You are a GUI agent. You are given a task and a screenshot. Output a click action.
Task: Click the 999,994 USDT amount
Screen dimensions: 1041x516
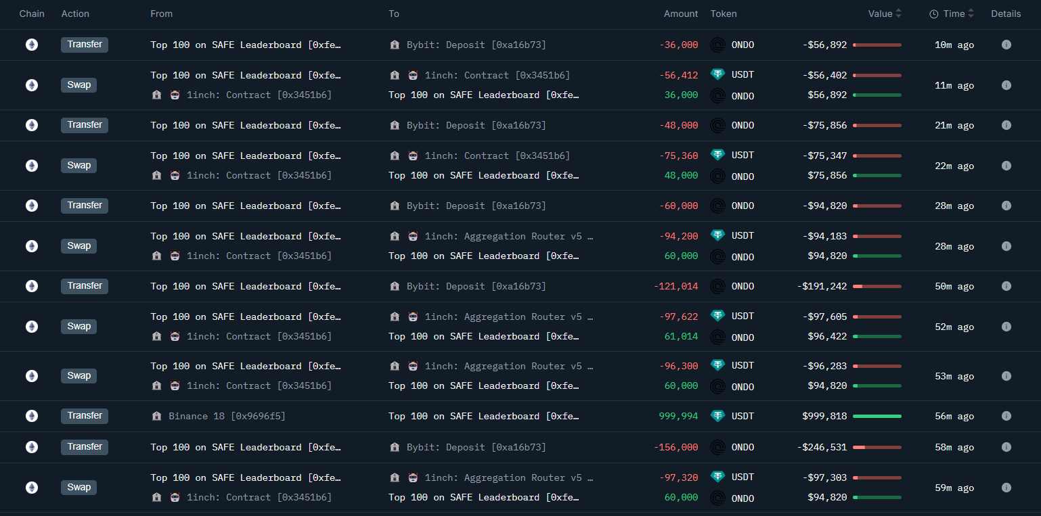(678, 416)
